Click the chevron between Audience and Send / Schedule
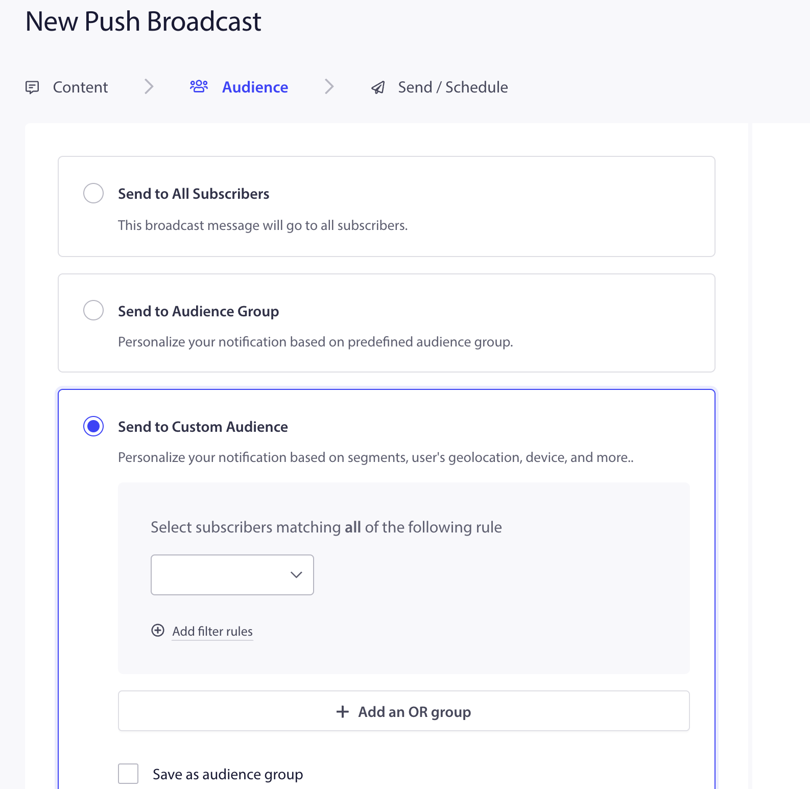The image size is (810, 789). click(329, 87)
